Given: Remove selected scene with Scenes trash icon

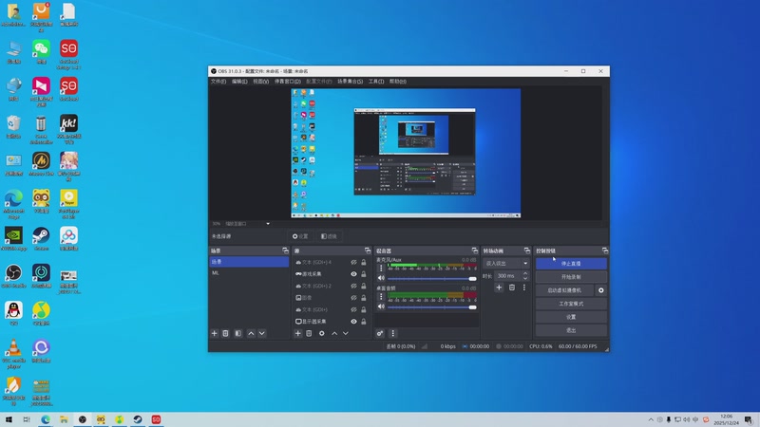Looking at the screenshot, I should pyautogui.click(x=225, y=333).
